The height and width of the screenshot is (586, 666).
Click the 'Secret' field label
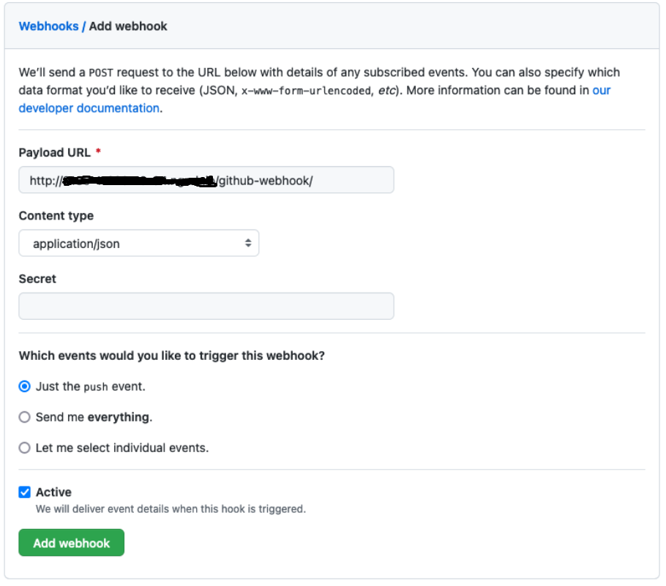pyautogui.click(x=37, y=279)
